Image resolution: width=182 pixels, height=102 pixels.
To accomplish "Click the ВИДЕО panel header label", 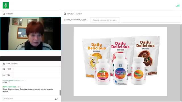I will pyautogui.click(x=9, y=14).
